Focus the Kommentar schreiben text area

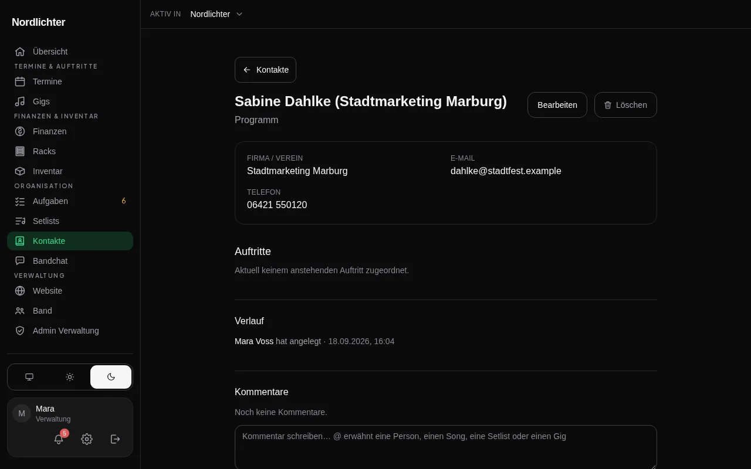tap(446, 447)
